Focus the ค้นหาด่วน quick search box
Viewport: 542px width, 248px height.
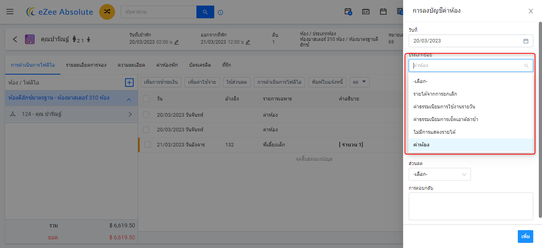click(159, 12)
